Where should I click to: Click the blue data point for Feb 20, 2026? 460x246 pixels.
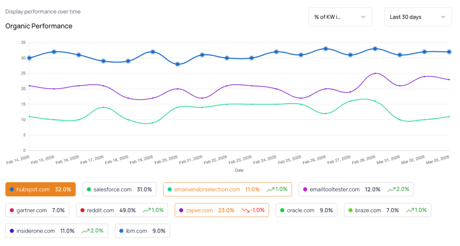click(x=177, y=64)
